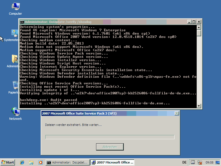Click the 09:08 taskbar clock
The width and height of the screenshot is (221, 166).
(210, 162)
